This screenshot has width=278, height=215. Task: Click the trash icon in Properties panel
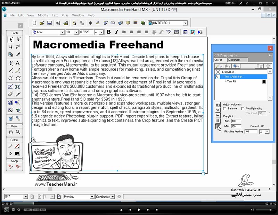(268, 66)
